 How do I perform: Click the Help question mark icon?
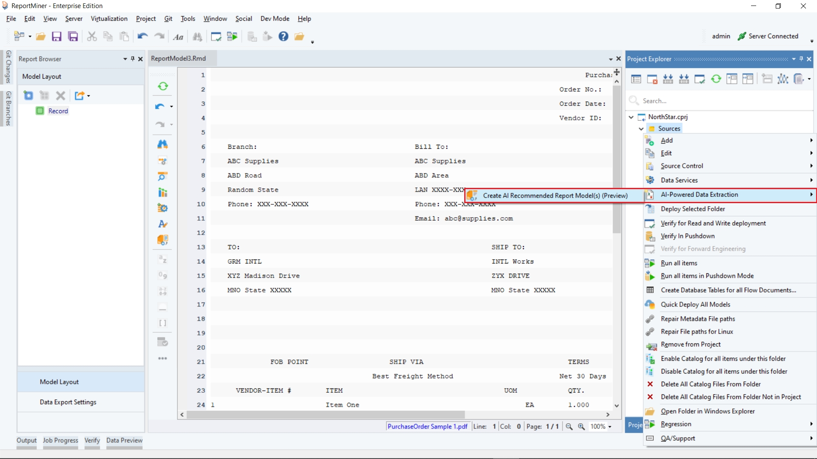pyautogui.click(x=283, y=37)
